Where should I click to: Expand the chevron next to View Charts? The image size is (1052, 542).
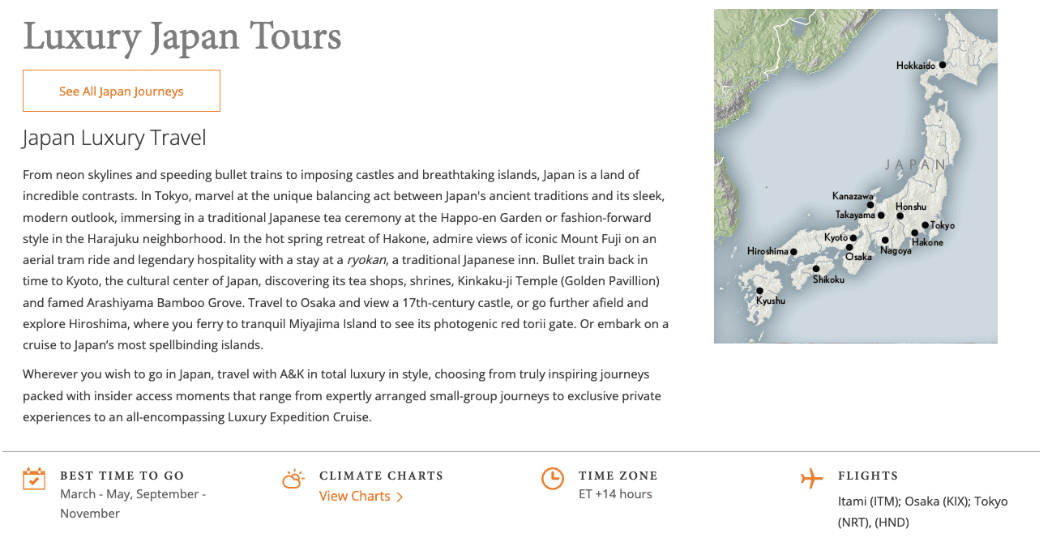tap(400, 497)
